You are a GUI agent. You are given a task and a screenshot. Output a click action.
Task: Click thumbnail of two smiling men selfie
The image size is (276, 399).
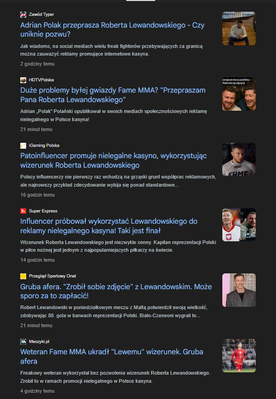coord(239,94)
